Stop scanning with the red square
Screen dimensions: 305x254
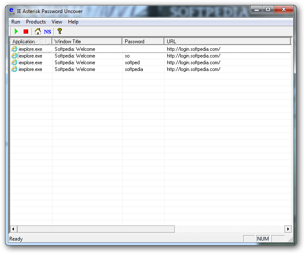(26, 31)
